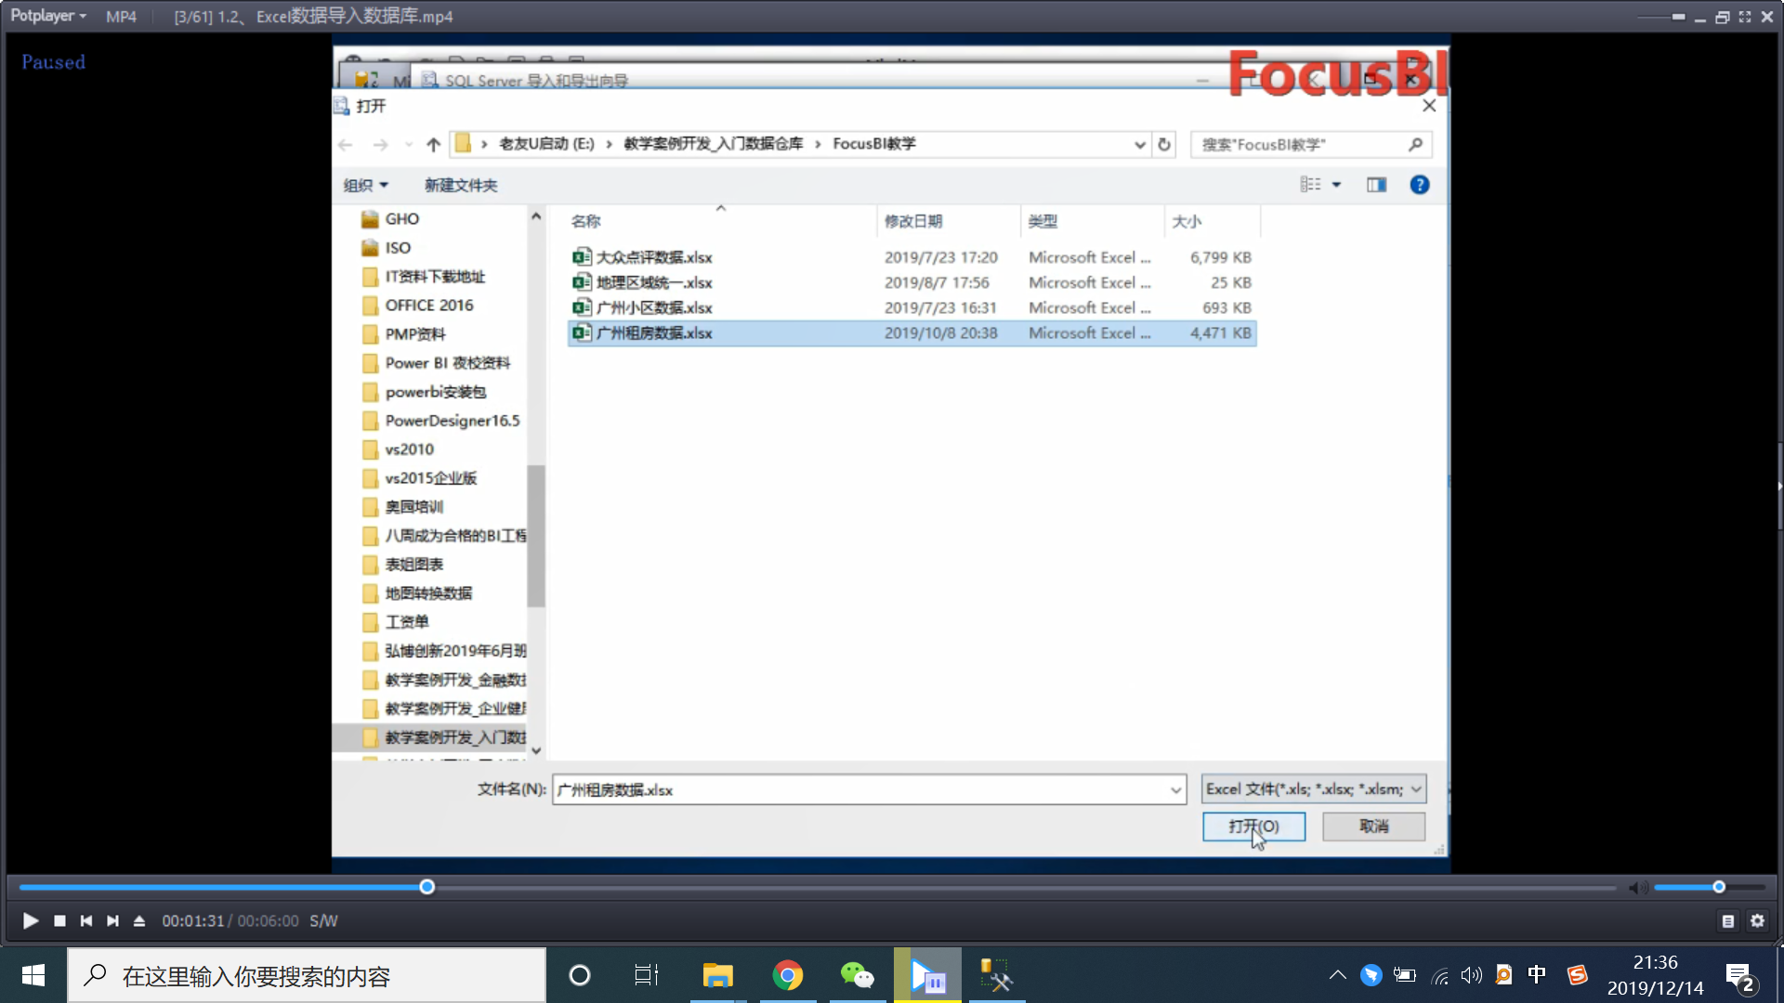This screenshot has height=1003, width=1784.
Task: Skip to the next track
Action: [x=112, y=920]
